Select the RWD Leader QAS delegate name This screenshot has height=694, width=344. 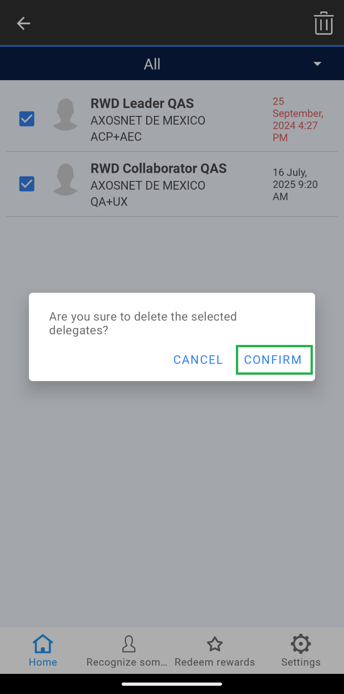click(x=142, y=104)
